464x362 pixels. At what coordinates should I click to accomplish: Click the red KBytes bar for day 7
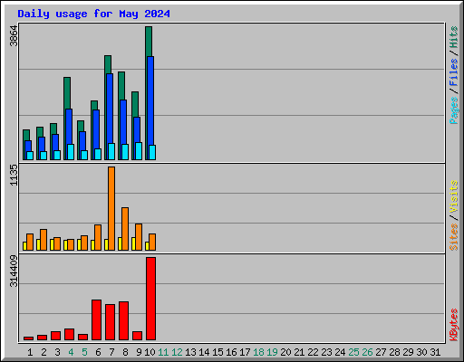(x=110, y=322)
